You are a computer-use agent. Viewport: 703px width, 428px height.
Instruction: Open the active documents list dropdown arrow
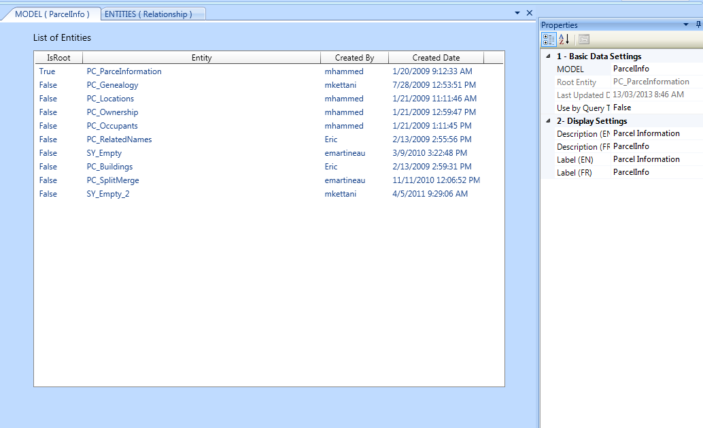pyautogui.click(x=517, y=13)
